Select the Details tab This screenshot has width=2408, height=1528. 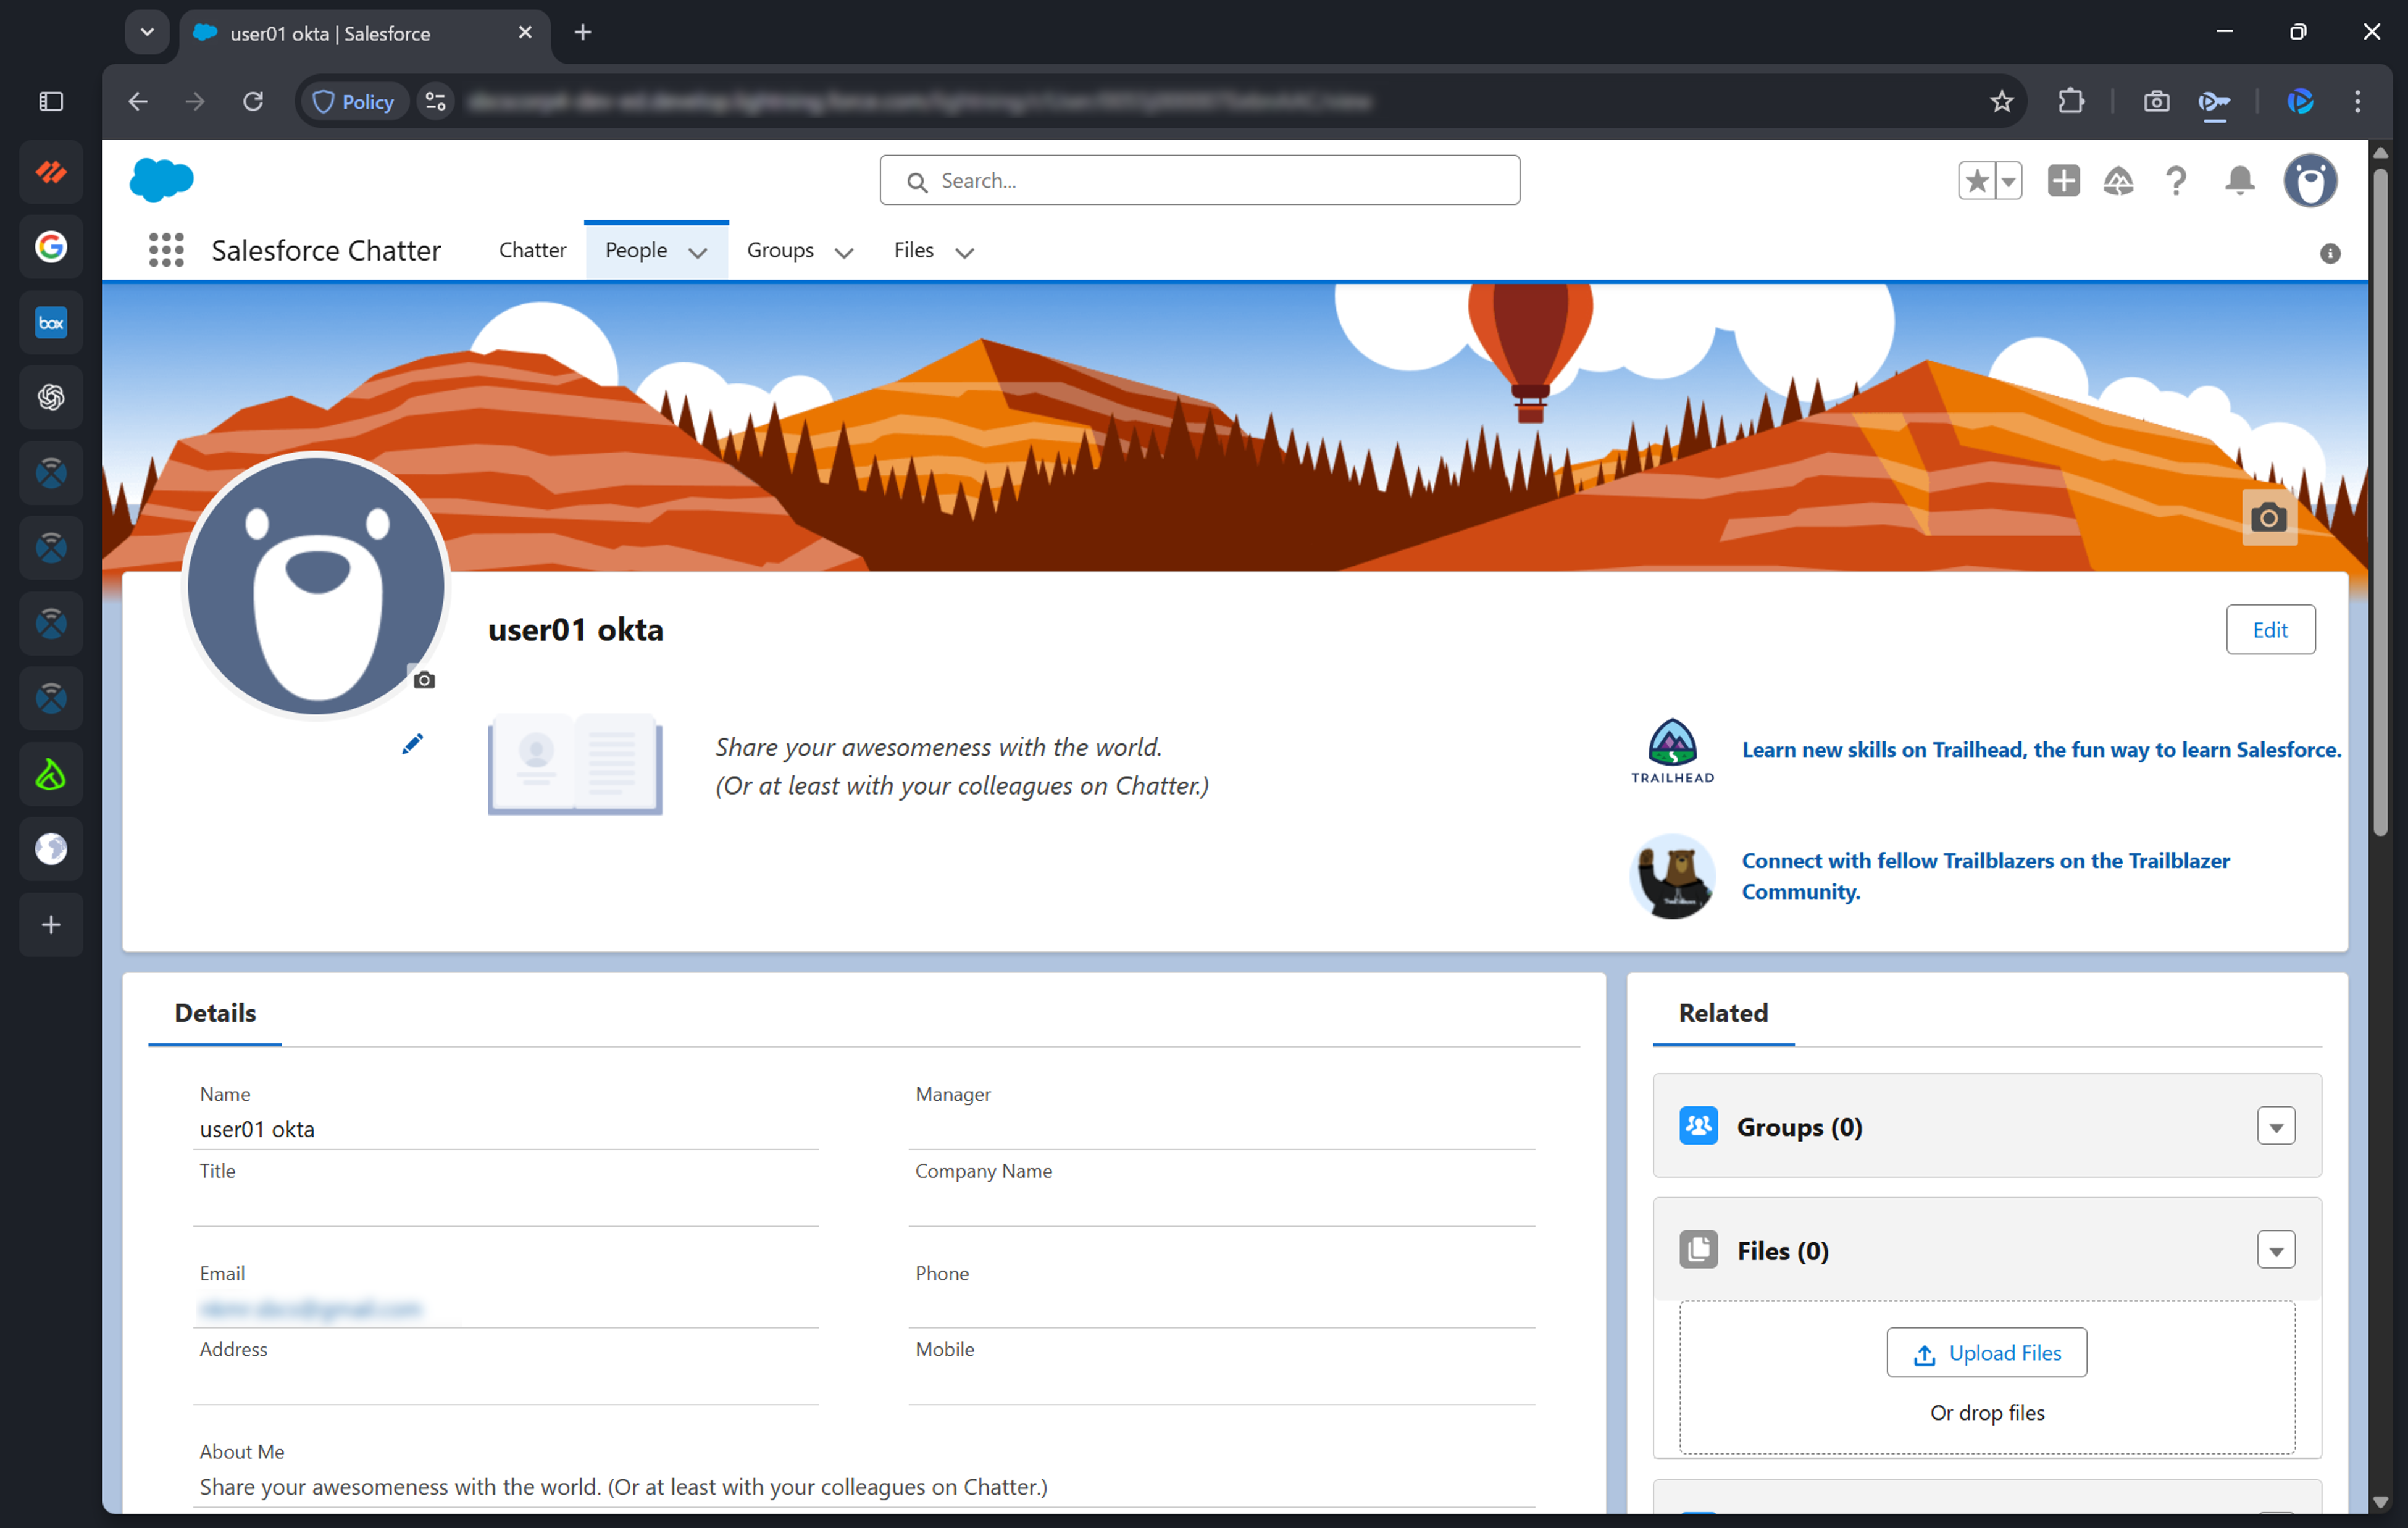tap(215, 1013)
